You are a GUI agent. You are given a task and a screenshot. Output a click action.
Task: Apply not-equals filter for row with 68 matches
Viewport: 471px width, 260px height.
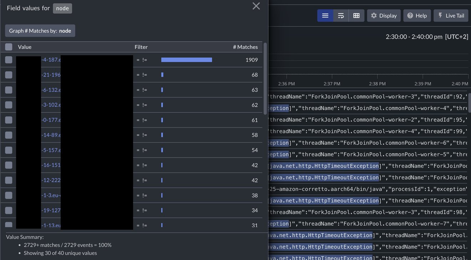tap(145, 75)
